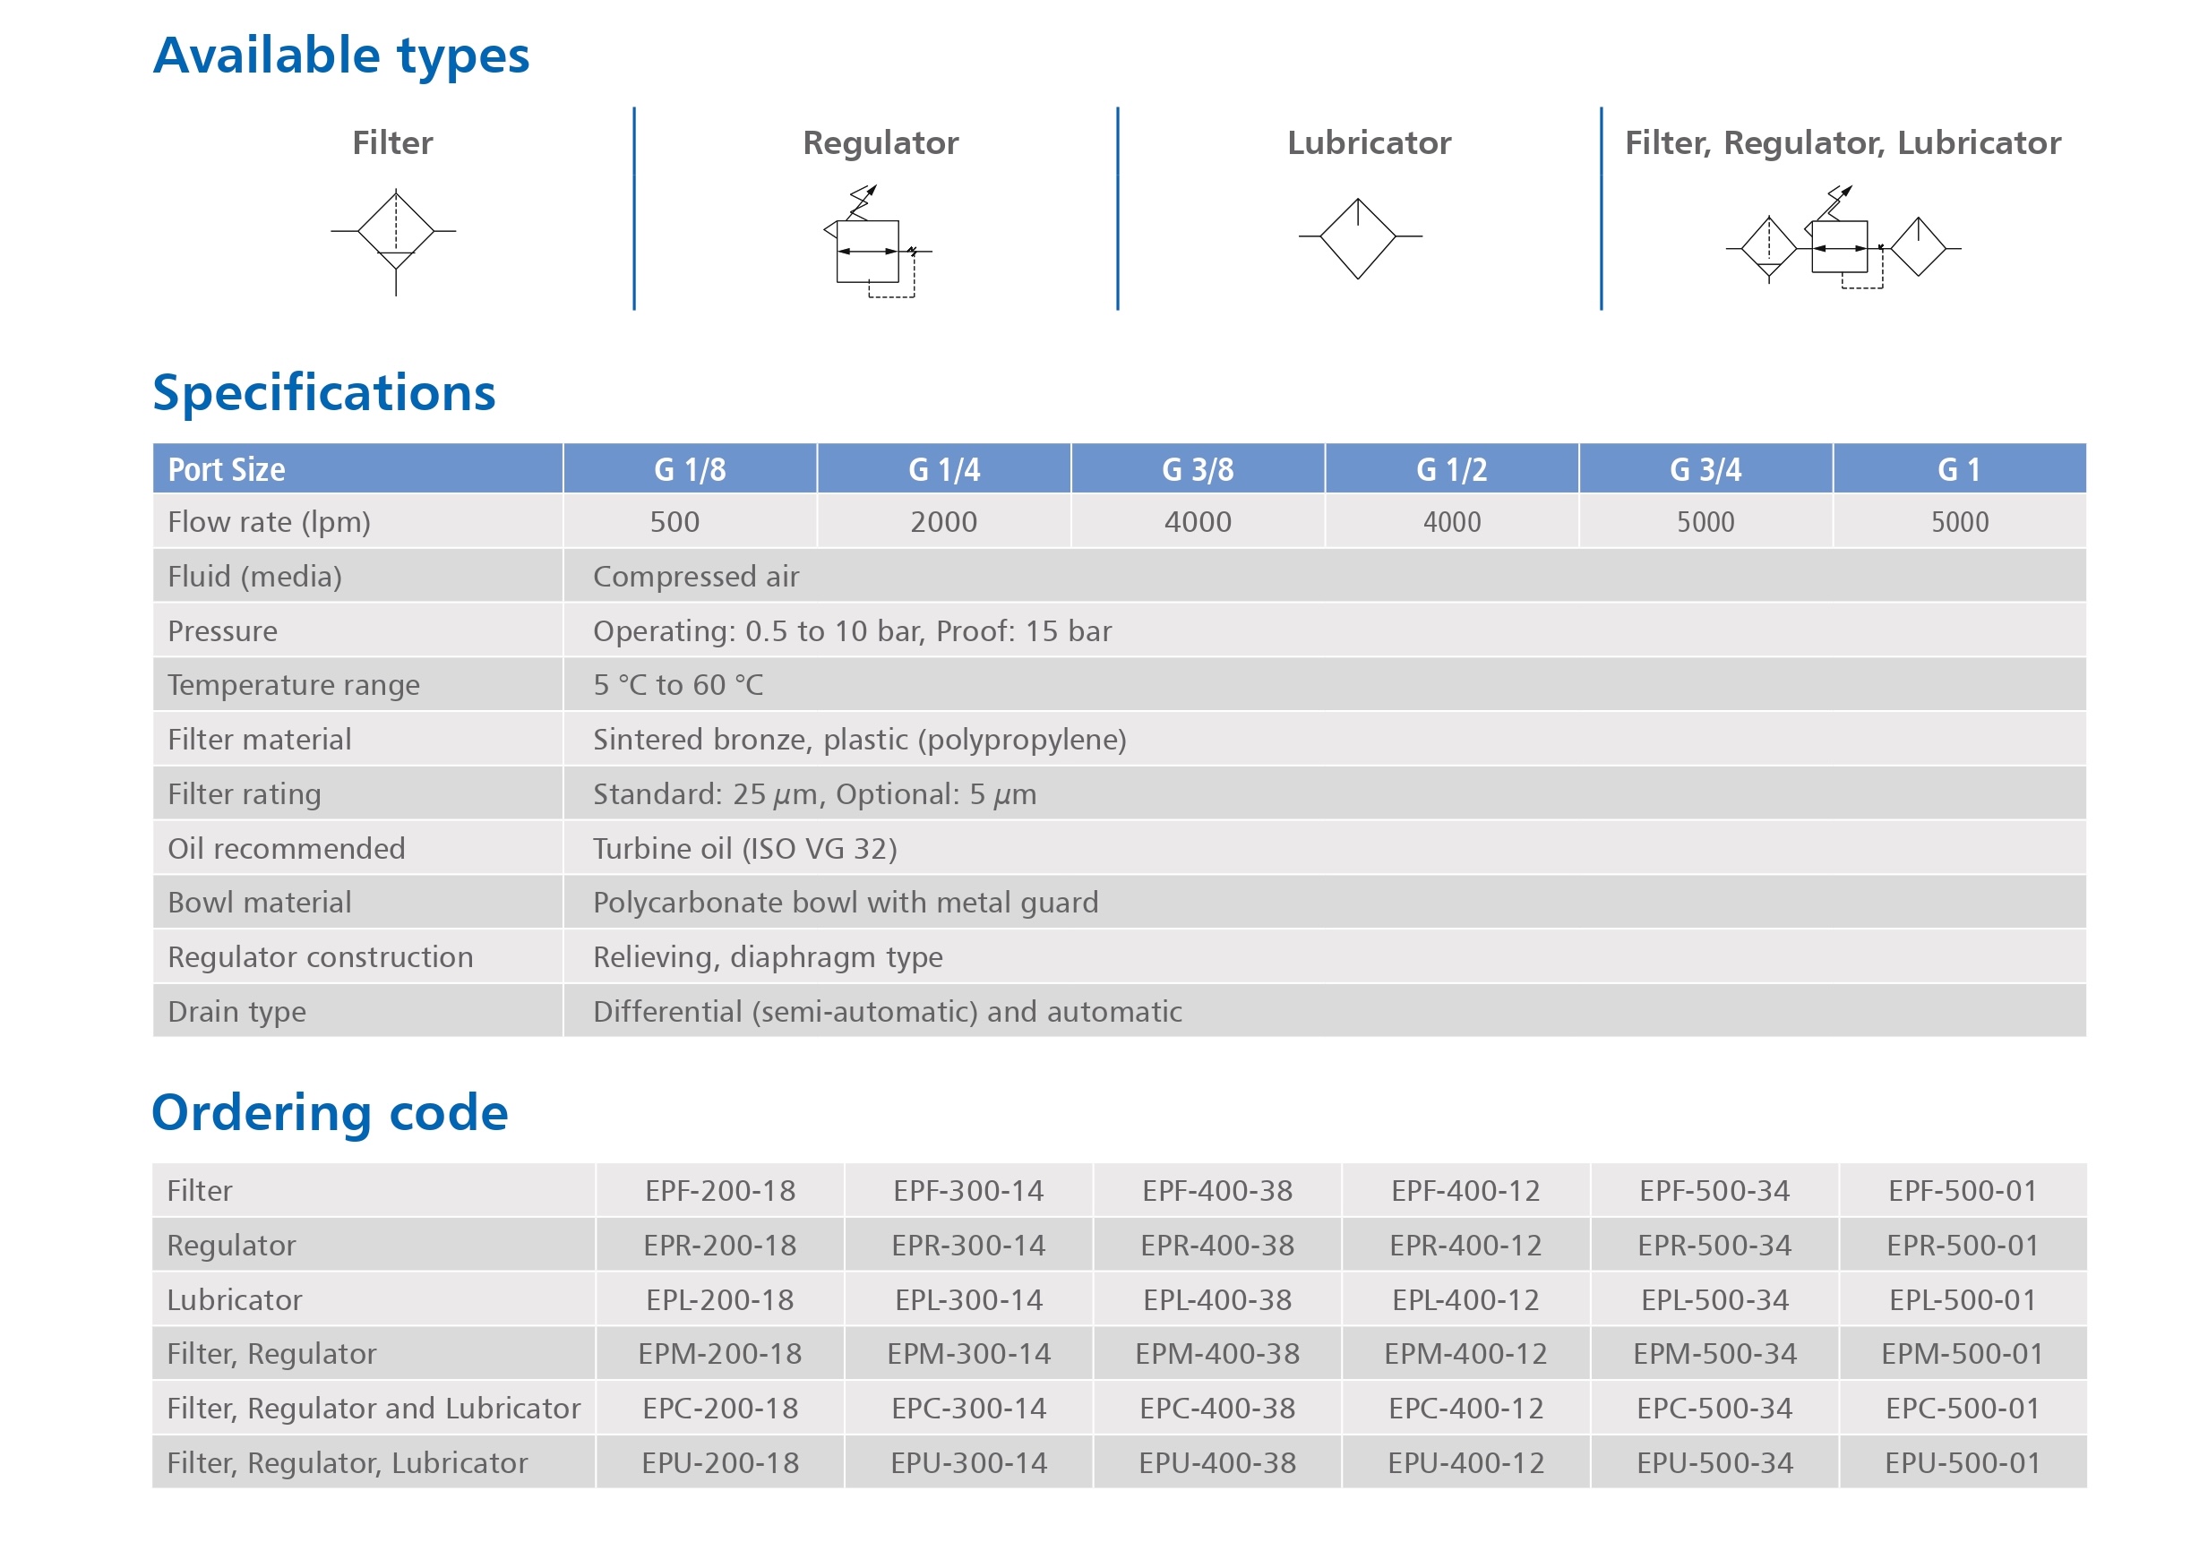Select the G 3/4 column header
Viewport: 2208px width, 1542px height.
point(1705,469)
